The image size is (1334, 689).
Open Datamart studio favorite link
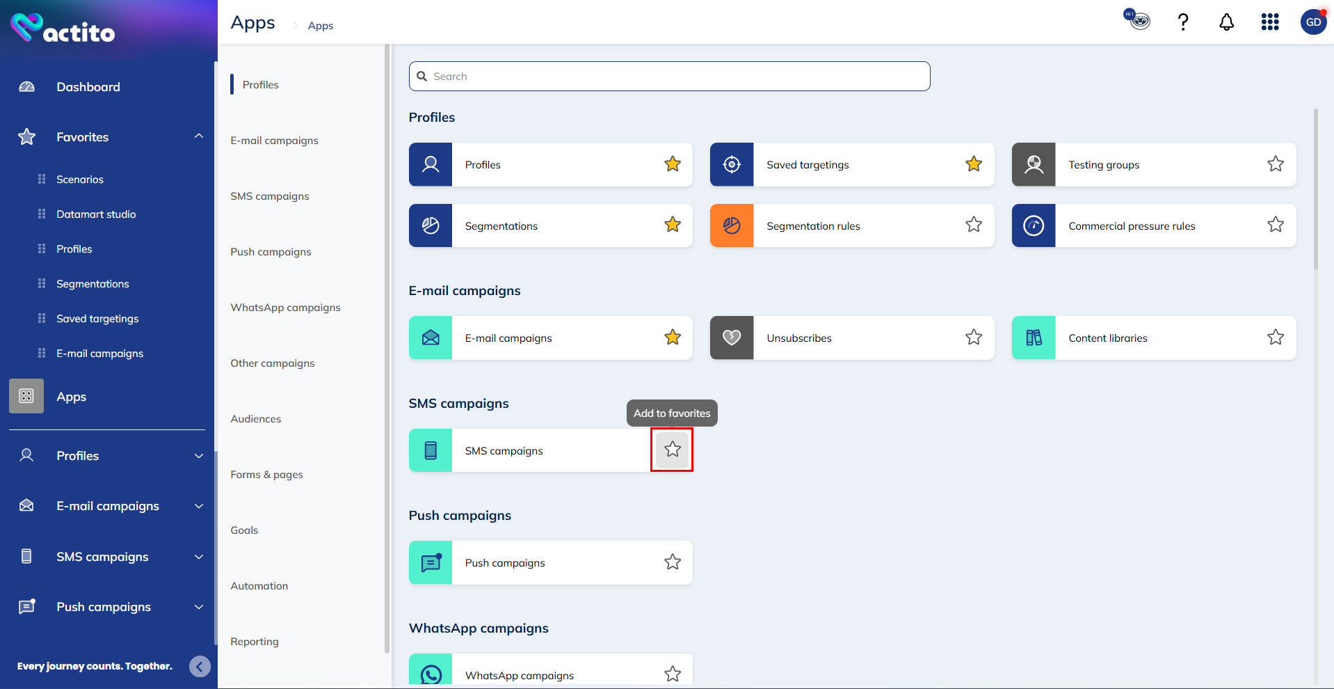pos(96,214)
